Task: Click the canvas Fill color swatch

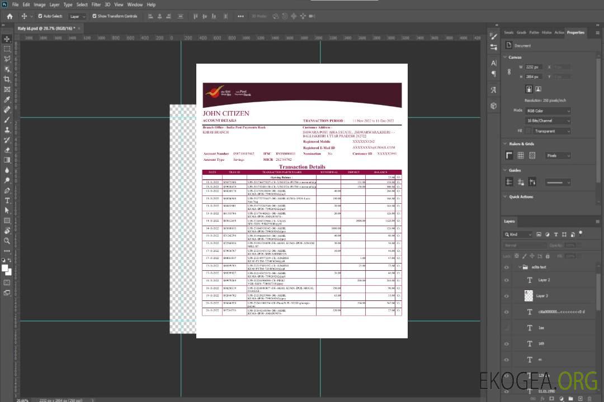Action: (528, 131)
